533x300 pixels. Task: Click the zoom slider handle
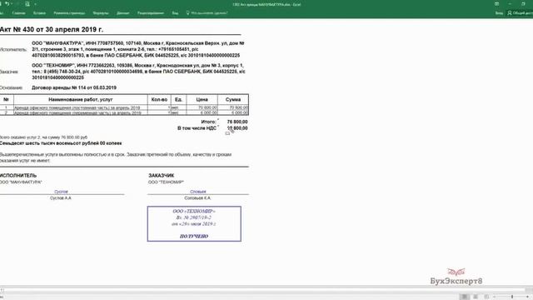point(512,297)
